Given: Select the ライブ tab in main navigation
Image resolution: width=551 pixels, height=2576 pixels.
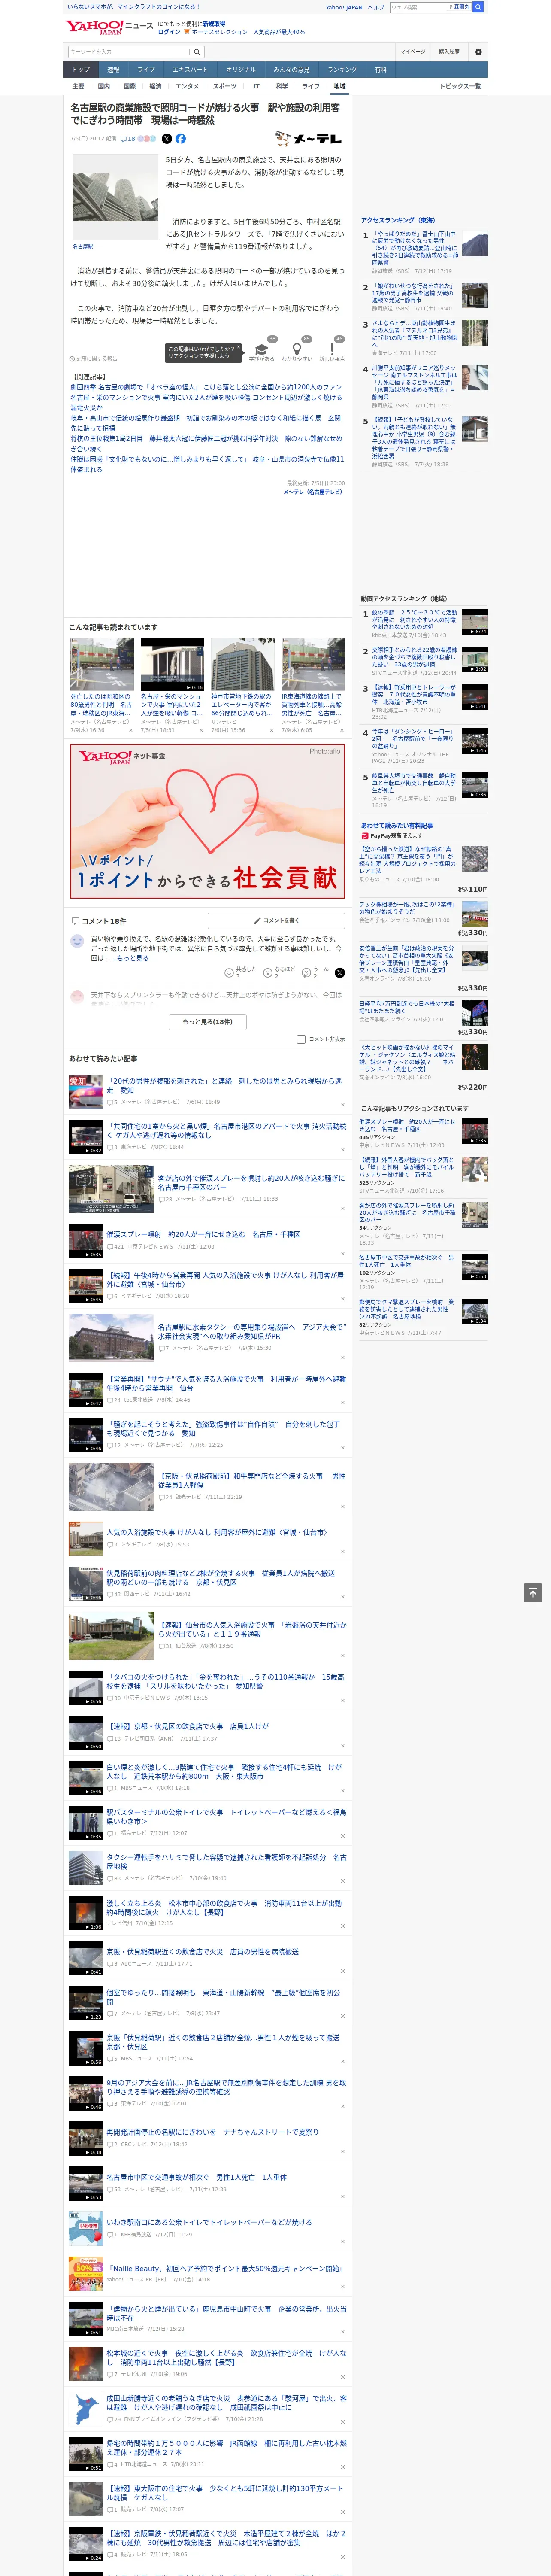Looking at the screenshot, I should coord(146,70).
